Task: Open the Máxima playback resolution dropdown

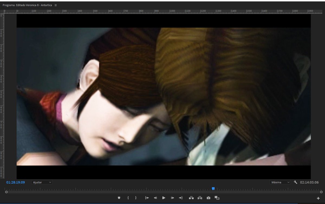Action: (x=280, y=182)
